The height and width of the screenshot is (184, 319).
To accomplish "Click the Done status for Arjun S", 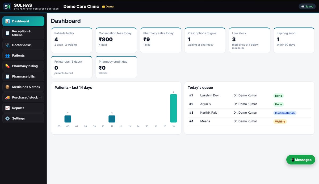I will (279, 104).
